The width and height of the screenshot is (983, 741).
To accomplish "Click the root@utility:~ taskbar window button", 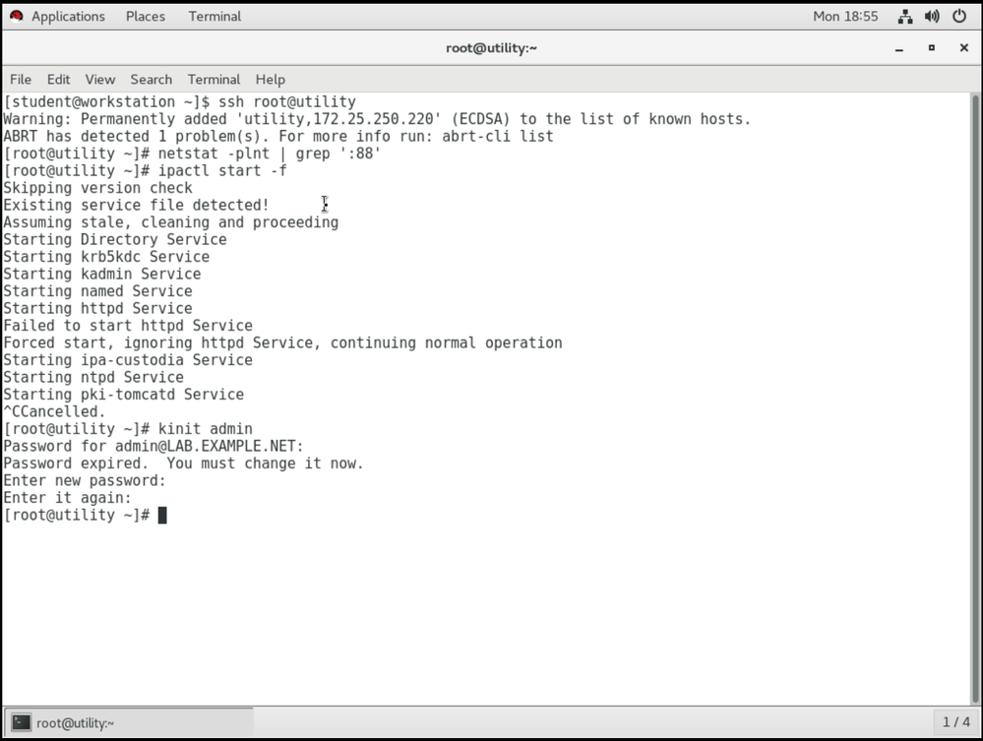I will 128,722.
